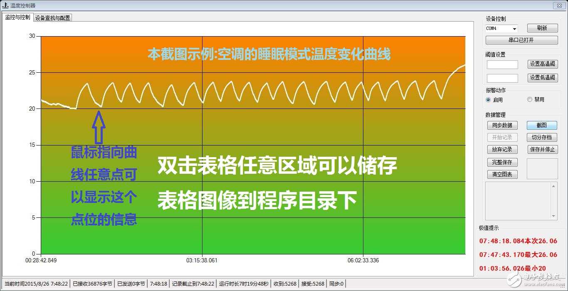
Task: Click the disabled 开始记录 button
Action: click(502, 137)
